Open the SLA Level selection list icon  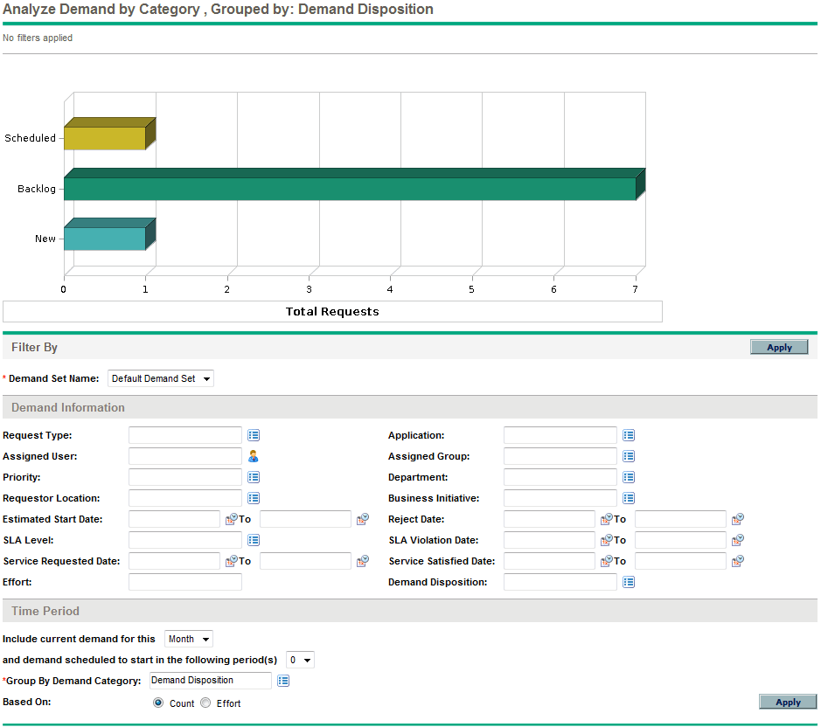(x=254, y=540)
